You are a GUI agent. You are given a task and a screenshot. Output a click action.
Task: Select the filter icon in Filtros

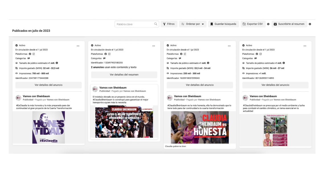[x=164, y=24]
